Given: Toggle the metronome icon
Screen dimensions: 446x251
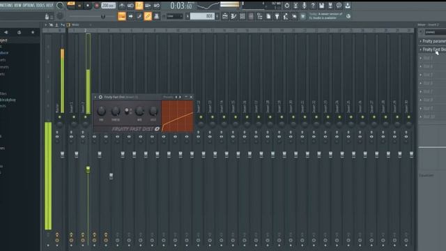Looking at the screenshot, I should (122, 6).
